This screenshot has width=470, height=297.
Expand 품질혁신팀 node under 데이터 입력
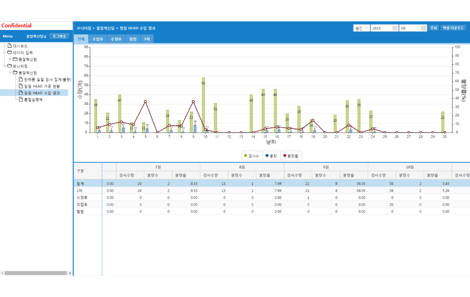click(10, 59)
